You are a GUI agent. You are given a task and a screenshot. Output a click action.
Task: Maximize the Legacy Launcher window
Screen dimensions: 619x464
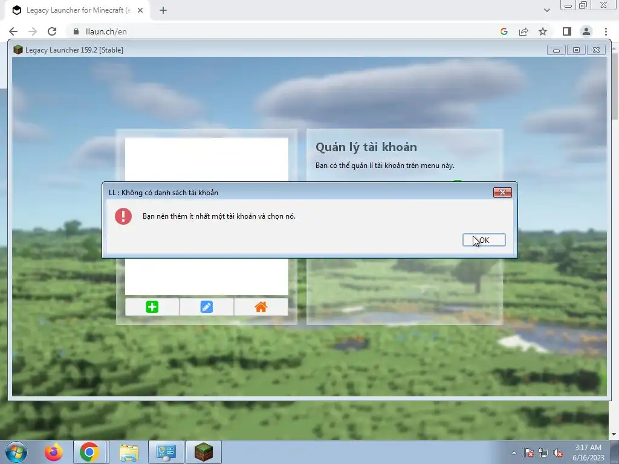[576, 50]
